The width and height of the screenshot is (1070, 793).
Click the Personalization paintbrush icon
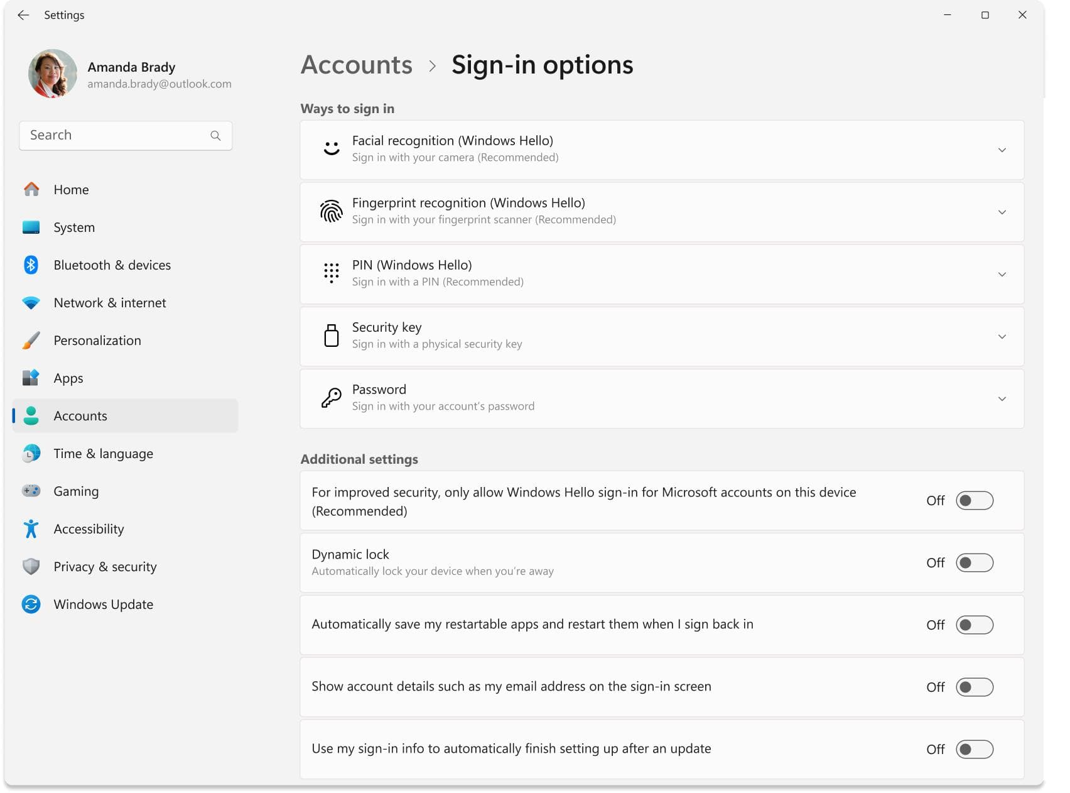31,340
